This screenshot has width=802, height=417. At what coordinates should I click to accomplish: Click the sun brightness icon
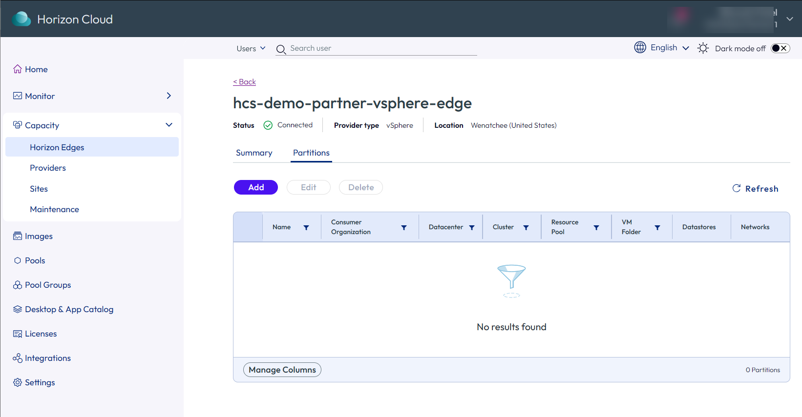pyautogui.click(x=703, y=48)
